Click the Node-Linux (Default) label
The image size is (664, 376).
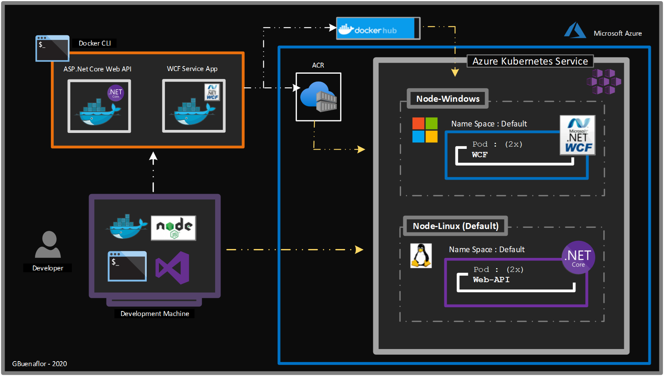click(455, 226)
